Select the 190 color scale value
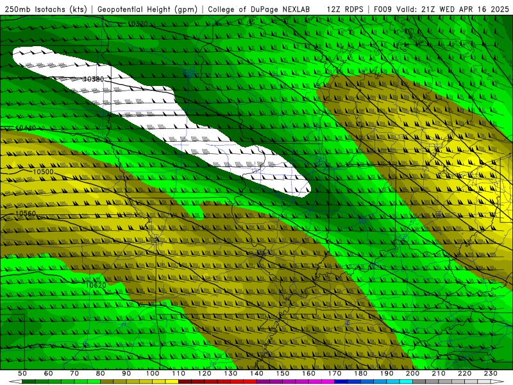The height and width of the screenshot is (385, 513). tap(387, 373)
